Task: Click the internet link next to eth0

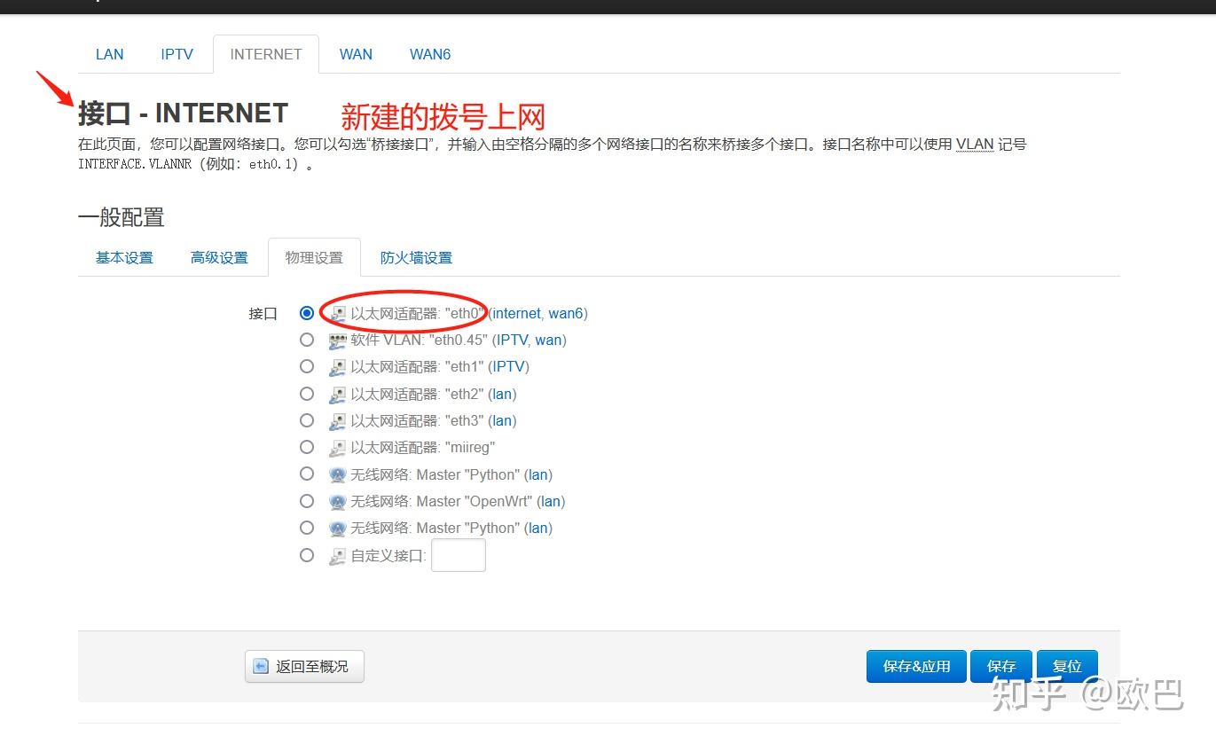Action: pos(515,313)
